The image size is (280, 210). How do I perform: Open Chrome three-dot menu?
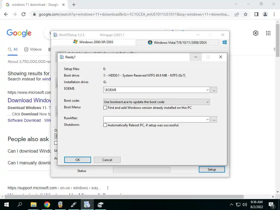tap(274, 14)
